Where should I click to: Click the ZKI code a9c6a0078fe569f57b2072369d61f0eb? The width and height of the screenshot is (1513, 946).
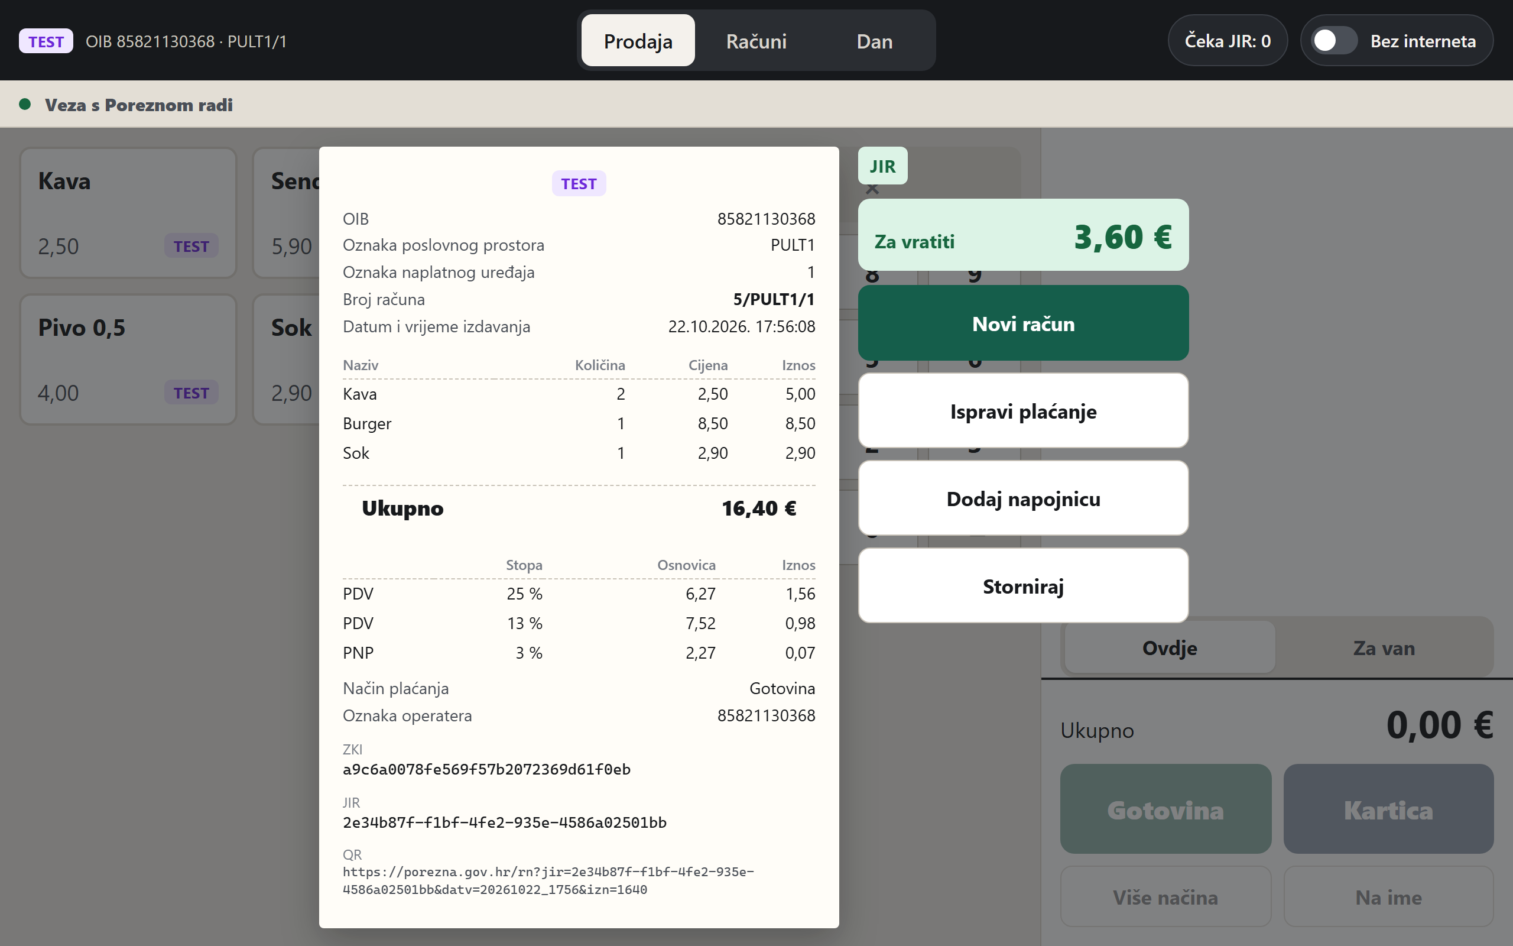coord(486,769)
